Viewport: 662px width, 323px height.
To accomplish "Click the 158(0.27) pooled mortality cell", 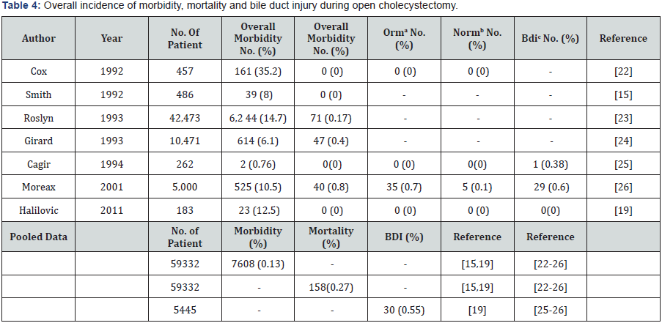I will (x=330, y=285).
